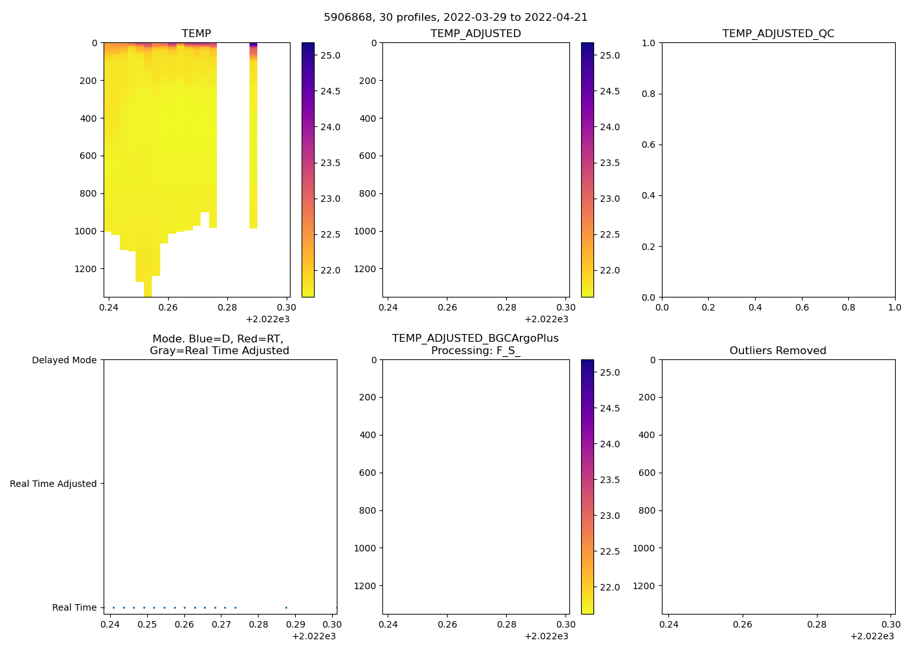This screenshot has height=651, width=912.
Task: Click the colorbar beside the BGCArgoPlus plot
Action: pos(587,486)
